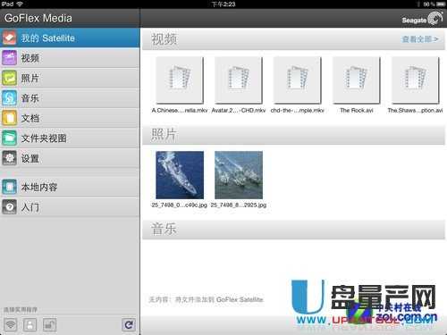
Task: Open the first warship photo thumbnail
Action: pos(180,175)
